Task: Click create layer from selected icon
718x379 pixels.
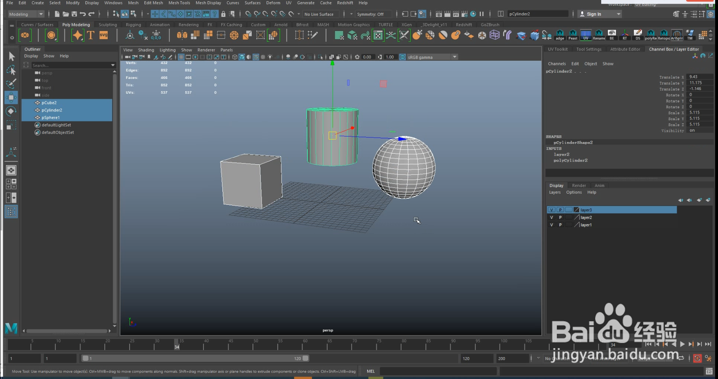Action: (x=708, y=200)
